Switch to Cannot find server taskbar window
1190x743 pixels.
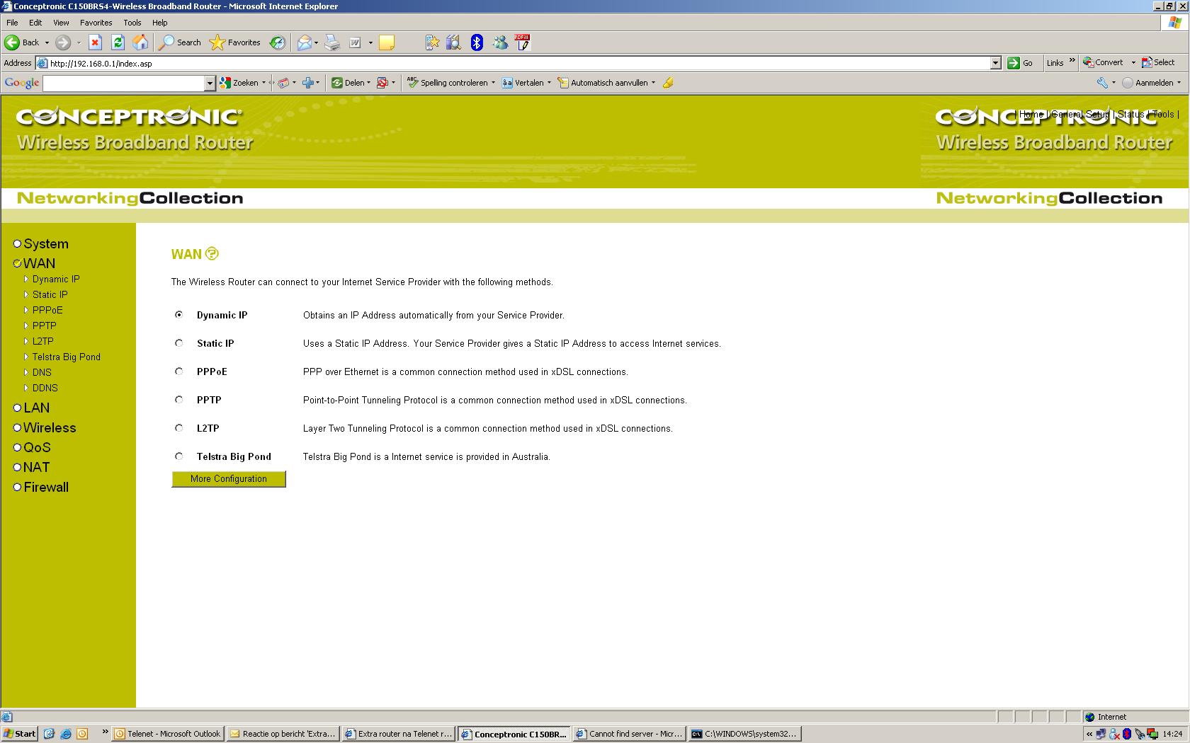(630, 734)
